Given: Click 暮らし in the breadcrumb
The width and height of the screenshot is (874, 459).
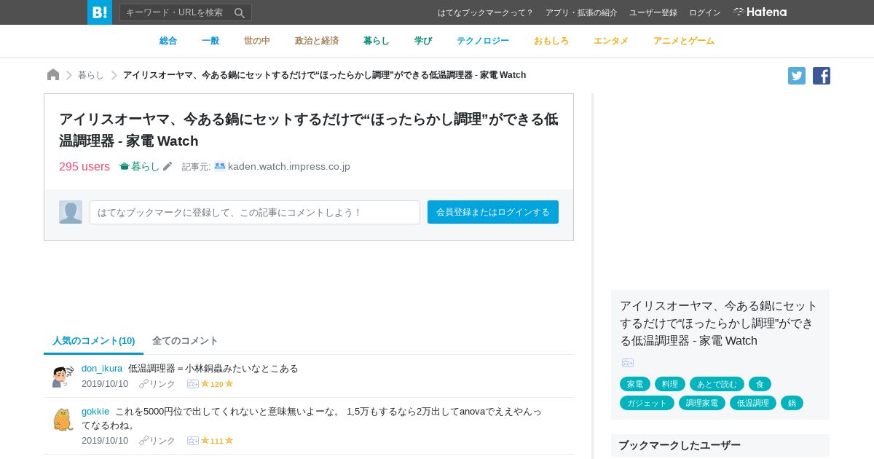Looking at the screenshot, I should tap(91, 75).
